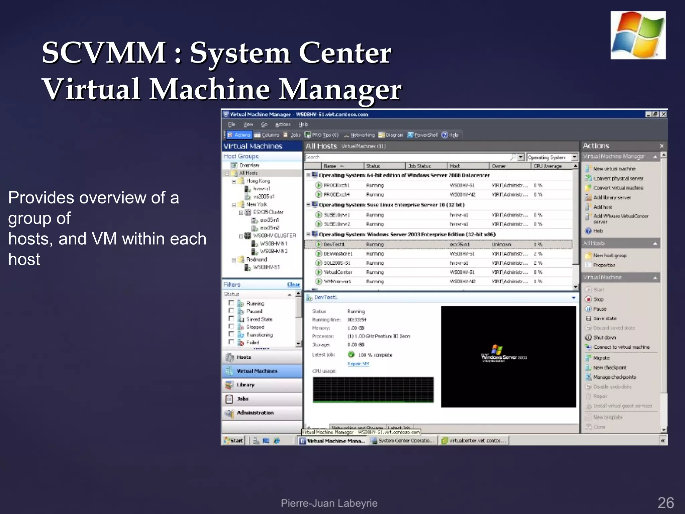Launch PowerShell from the toolbar
Screen dimensions: 685x514
(422, 135)
